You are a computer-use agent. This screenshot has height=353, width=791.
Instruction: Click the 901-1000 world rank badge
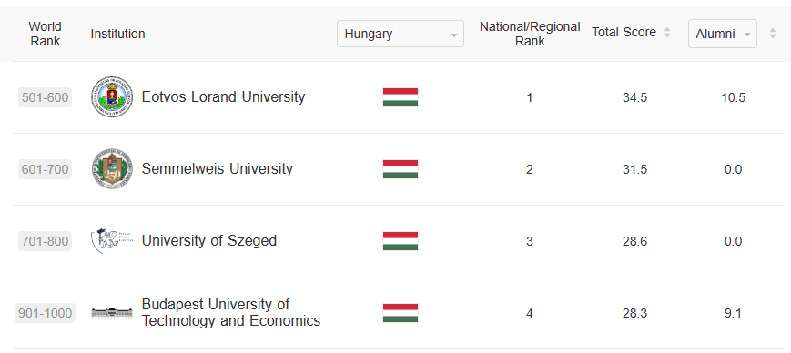tap(45, 313)
